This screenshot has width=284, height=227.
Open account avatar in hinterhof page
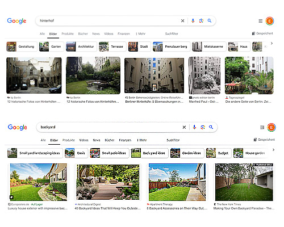[270, 21]
